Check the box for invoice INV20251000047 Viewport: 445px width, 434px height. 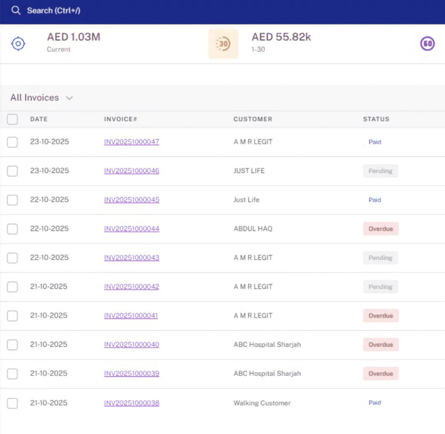[12, 142]
